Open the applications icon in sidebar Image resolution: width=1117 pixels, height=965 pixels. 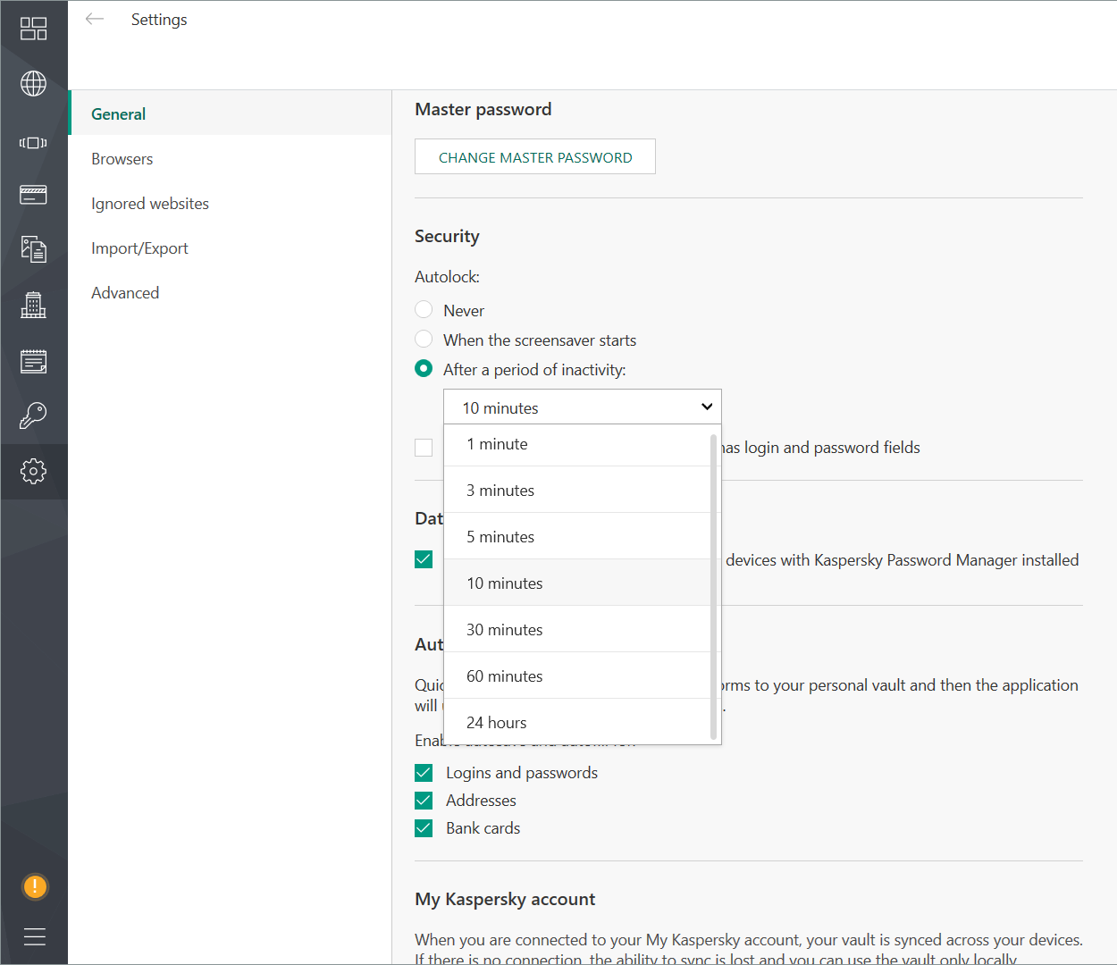pyautogui.click(x=33, y=143)
